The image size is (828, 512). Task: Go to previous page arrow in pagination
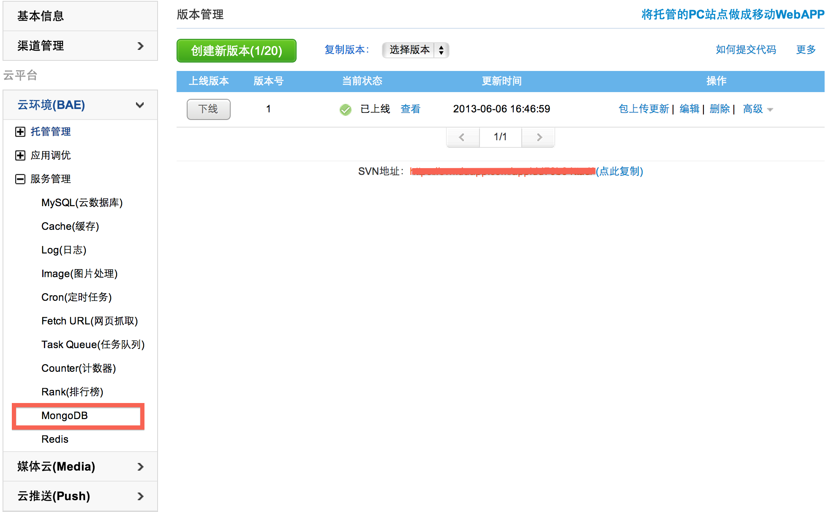pyautogui.click(x=462, y=137)
